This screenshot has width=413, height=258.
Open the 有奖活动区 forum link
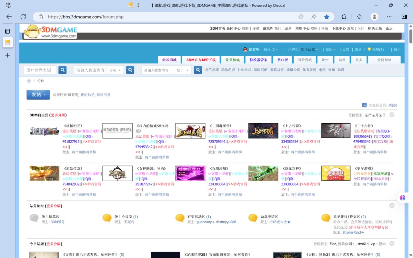pos(196,217)
